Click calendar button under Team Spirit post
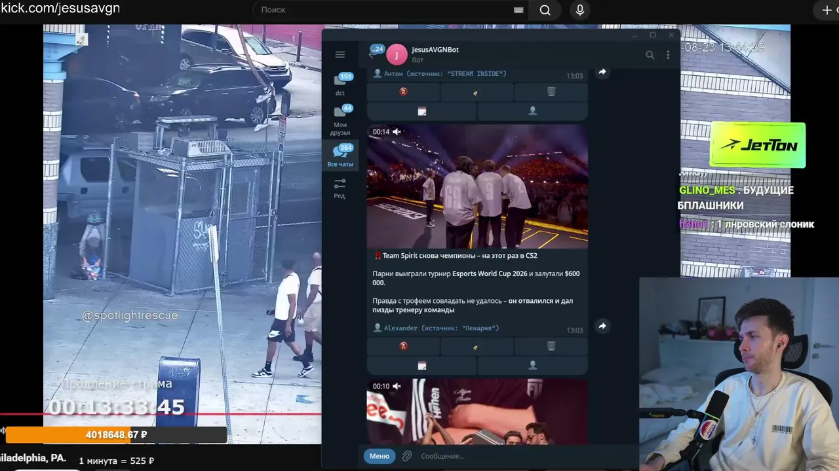Image resolution: width=839 pixels, height=471 pixels. [x=421, y=365]
